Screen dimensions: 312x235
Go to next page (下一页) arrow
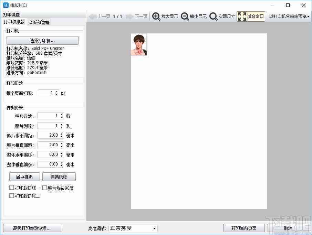pyautogui.click(x=129, y=17)
